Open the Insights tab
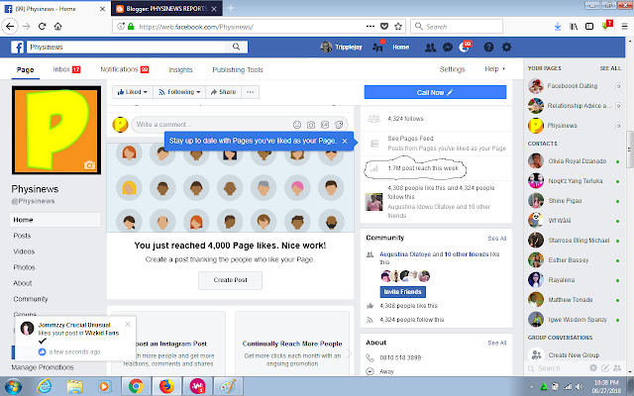The height and width of the screenshot is (396, 634). [180, 70]
